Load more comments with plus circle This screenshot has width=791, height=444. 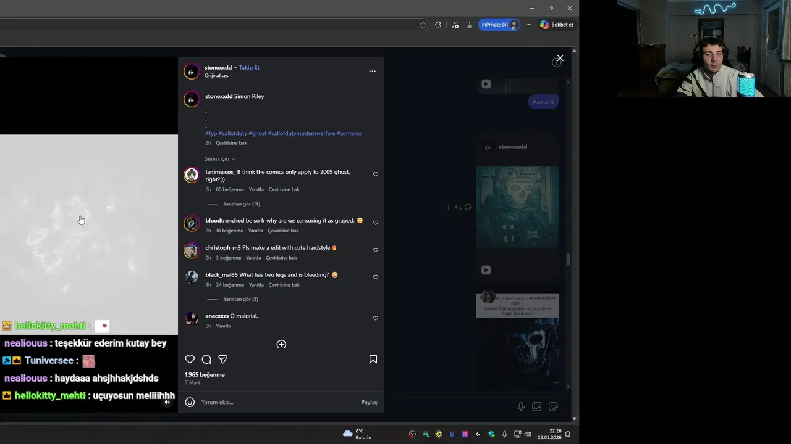[x=281, y=344]
